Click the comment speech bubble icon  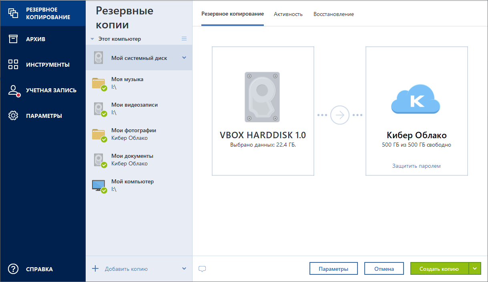tap(202, 269)
